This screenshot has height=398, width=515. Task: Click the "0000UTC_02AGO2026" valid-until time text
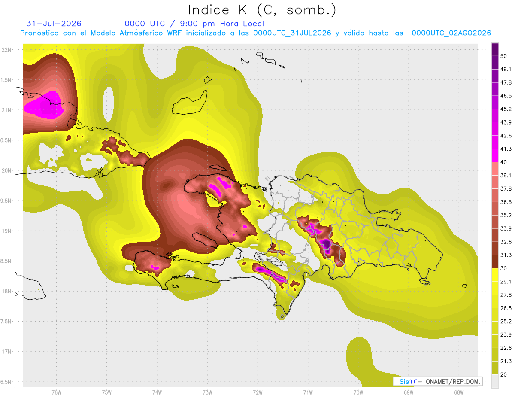[x=451, y=33]
